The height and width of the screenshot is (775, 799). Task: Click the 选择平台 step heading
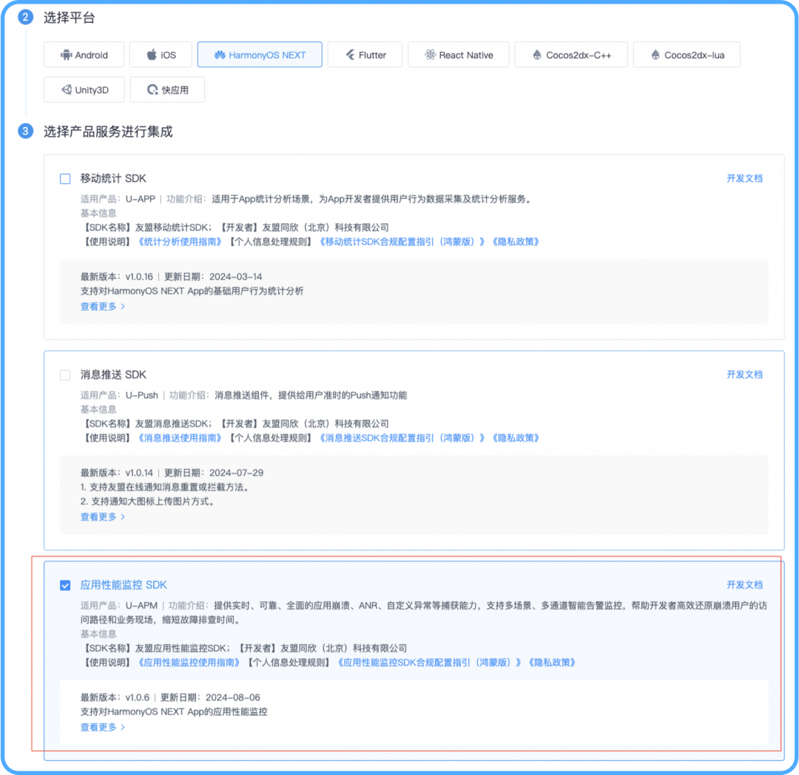tap(70, 18)
